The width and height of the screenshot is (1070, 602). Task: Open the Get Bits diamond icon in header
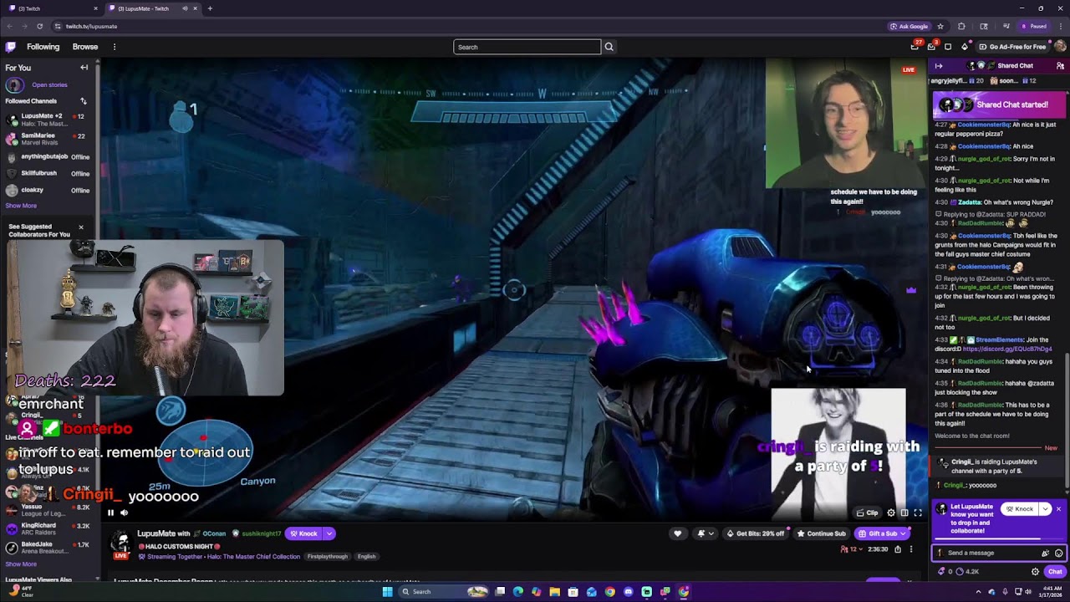965,47
